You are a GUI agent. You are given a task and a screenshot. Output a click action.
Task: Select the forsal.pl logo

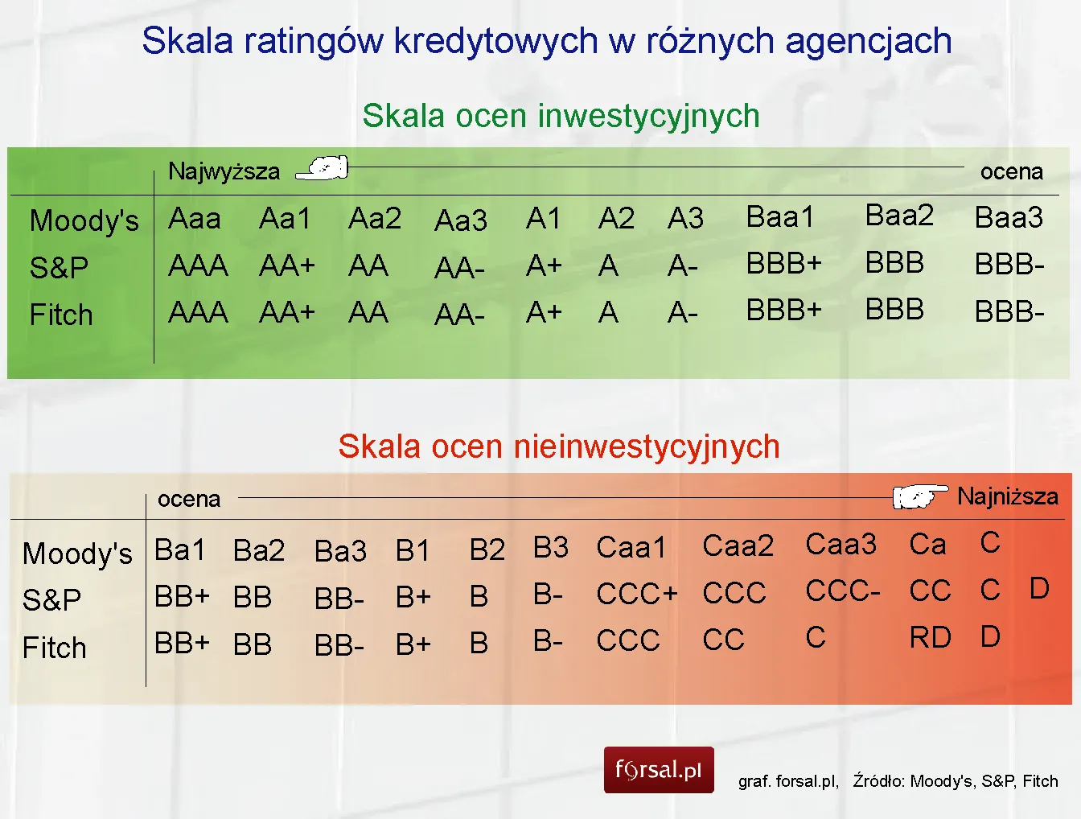tap(659, 770)
